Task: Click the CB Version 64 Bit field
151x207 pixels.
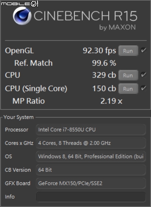Action: coord(91,170)
